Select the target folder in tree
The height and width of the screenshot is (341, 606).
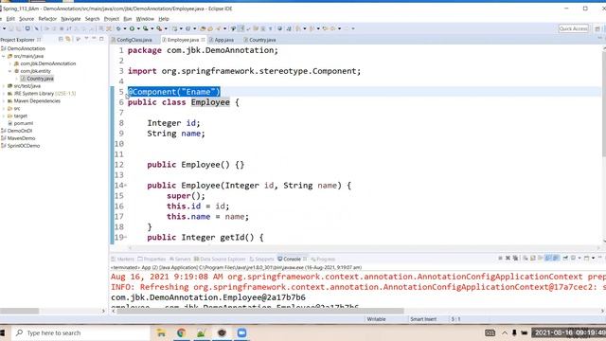pyautogui.click(x=20, y=116)
